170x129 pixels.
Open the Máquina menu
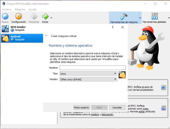point(20,9)
